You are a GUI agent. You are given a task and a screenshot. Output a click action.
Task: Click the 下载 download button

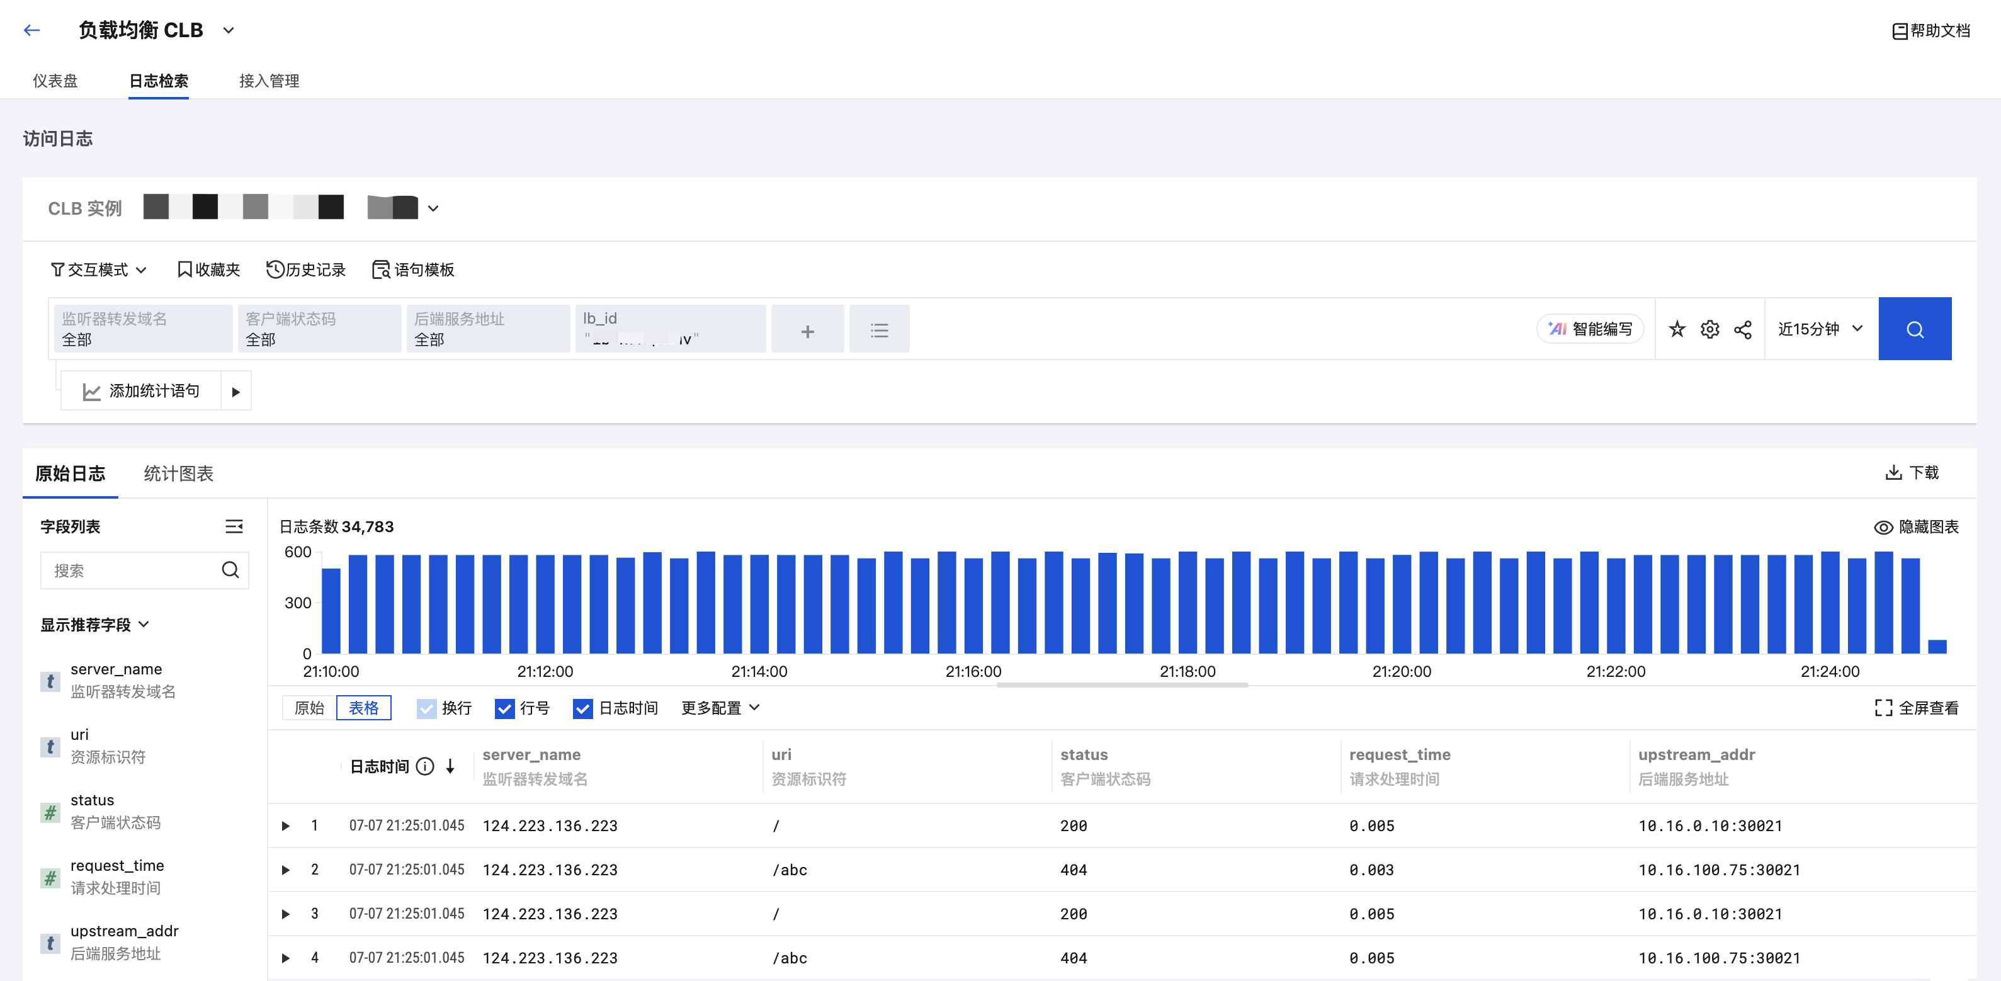[1912, 473]
